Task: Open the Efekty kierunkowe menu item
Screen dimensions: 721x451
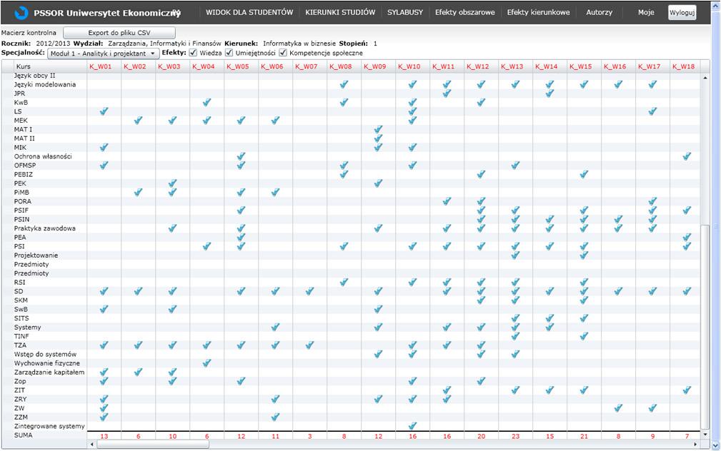Action: [538, 12]
